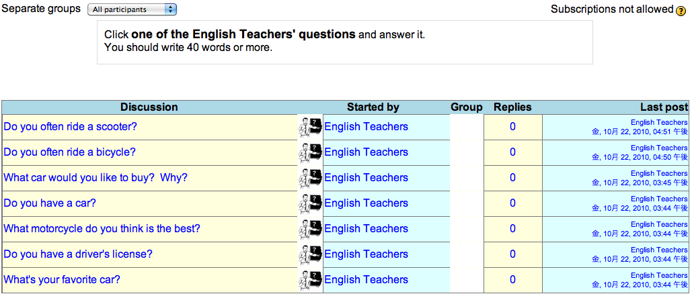Screen dimensions: 692x296
Task: Click teacher avatar in the motorcycle discussion row
Action: [x=310, y=230]
